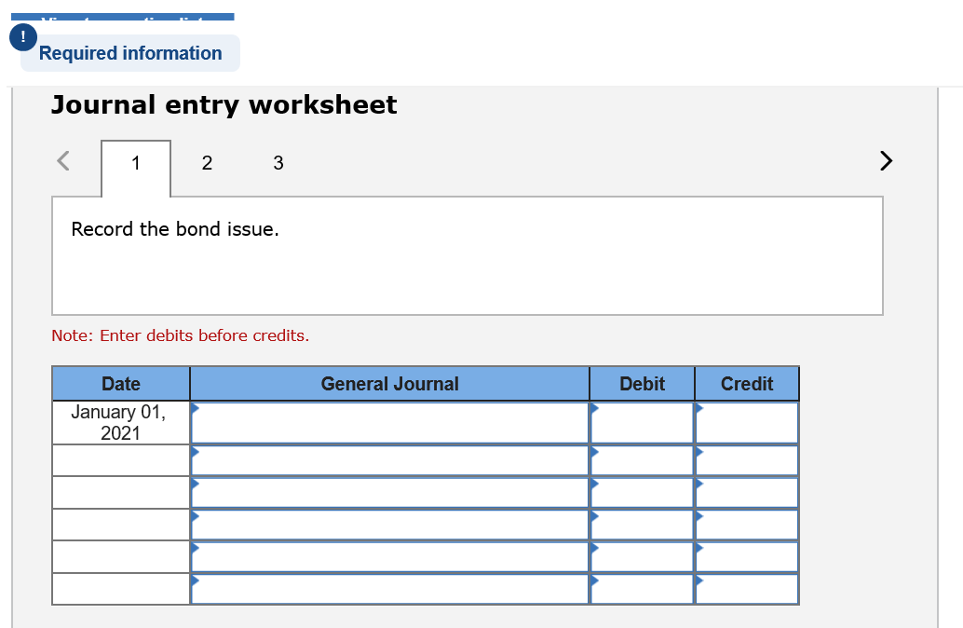Viewport: 963px width, 628px height.
Task: Click the flag icon in the first Debit cell
Action: (594, 407)
